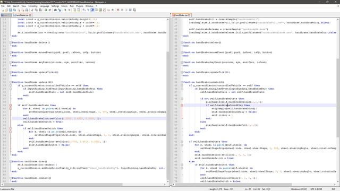Screen dimensions: 340x191
Task: Click the right pane's vertical scrollbar thumb
Action: (338, 98)
